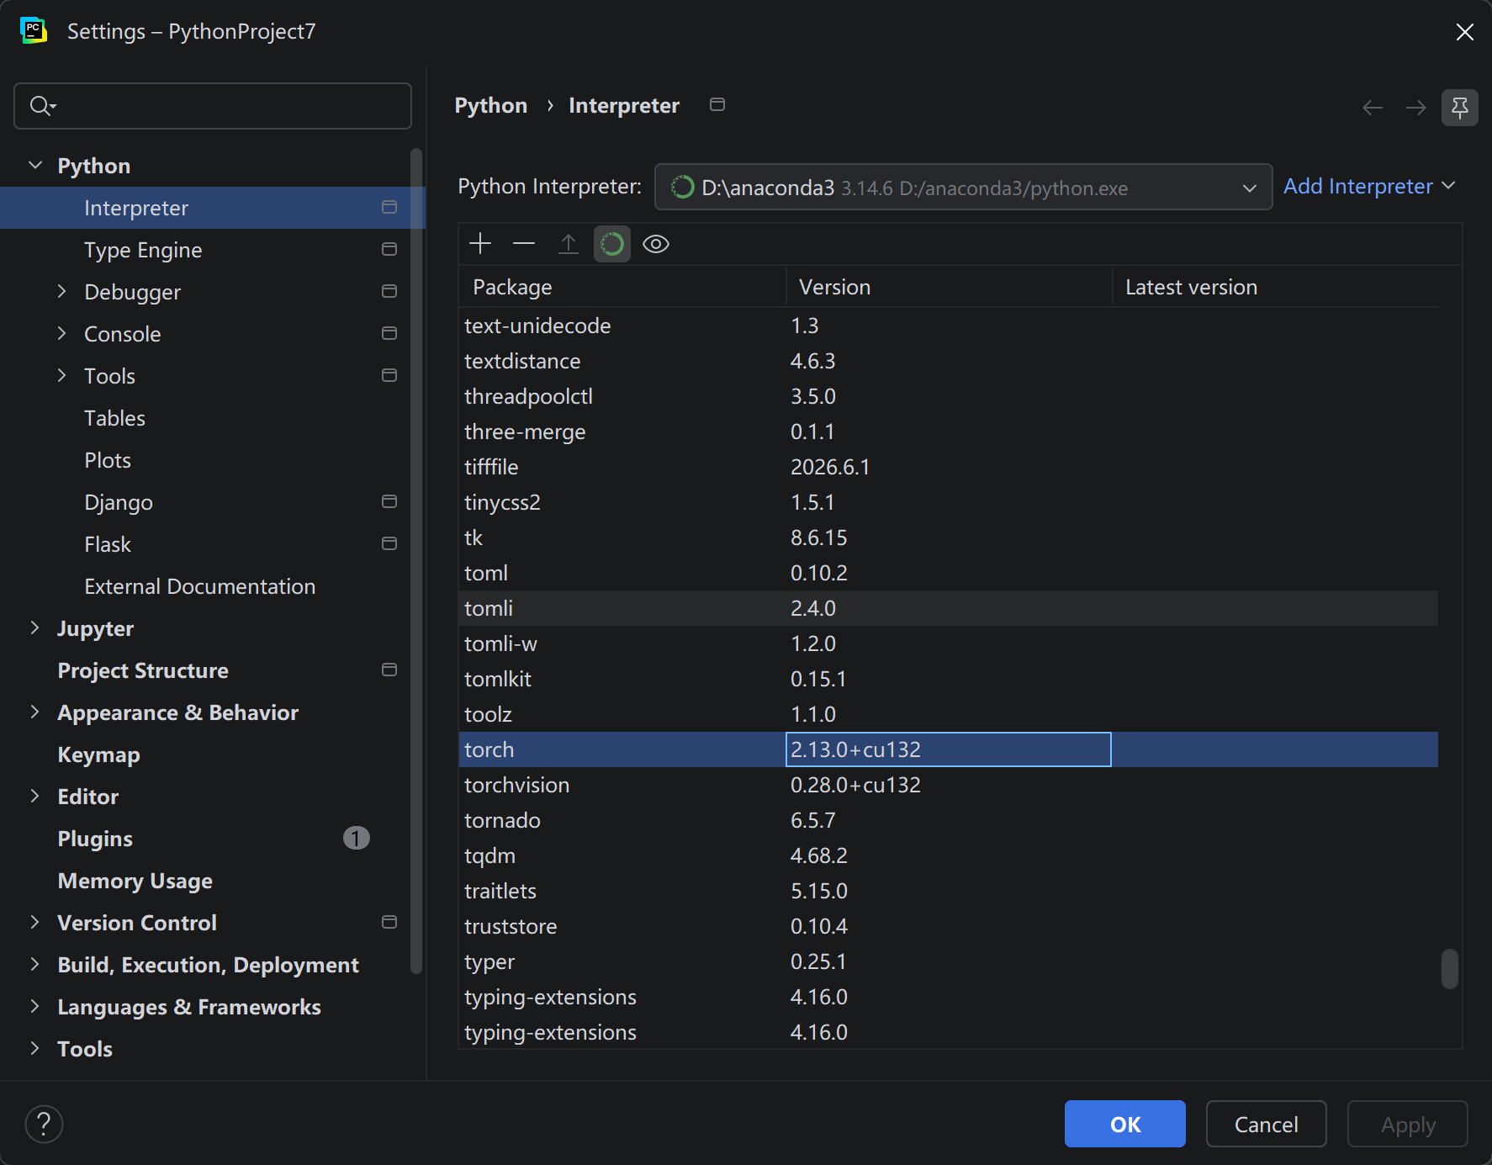Click the back navigation arrow
1492x1165 pixels.
click(1373, 107)
